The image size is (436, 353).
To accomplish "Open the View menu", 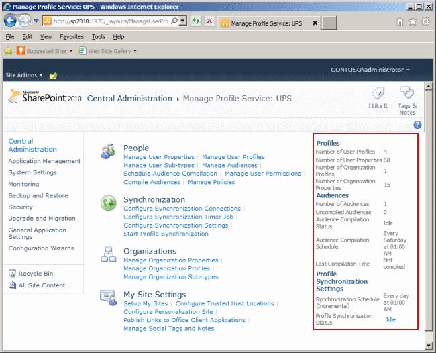I will tap(46, 37).
